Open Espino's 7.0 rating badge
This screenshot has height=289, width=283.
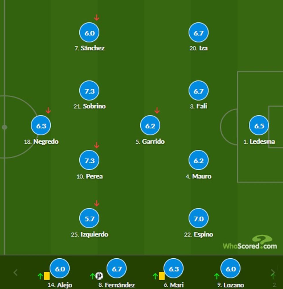coord(198,218)
